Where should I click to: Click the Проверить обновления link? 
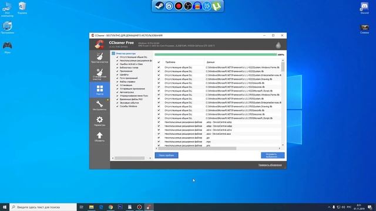click(x=270, y=165)
